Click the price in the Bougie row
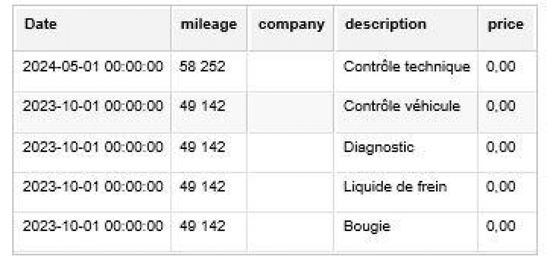 pos(501,226)
